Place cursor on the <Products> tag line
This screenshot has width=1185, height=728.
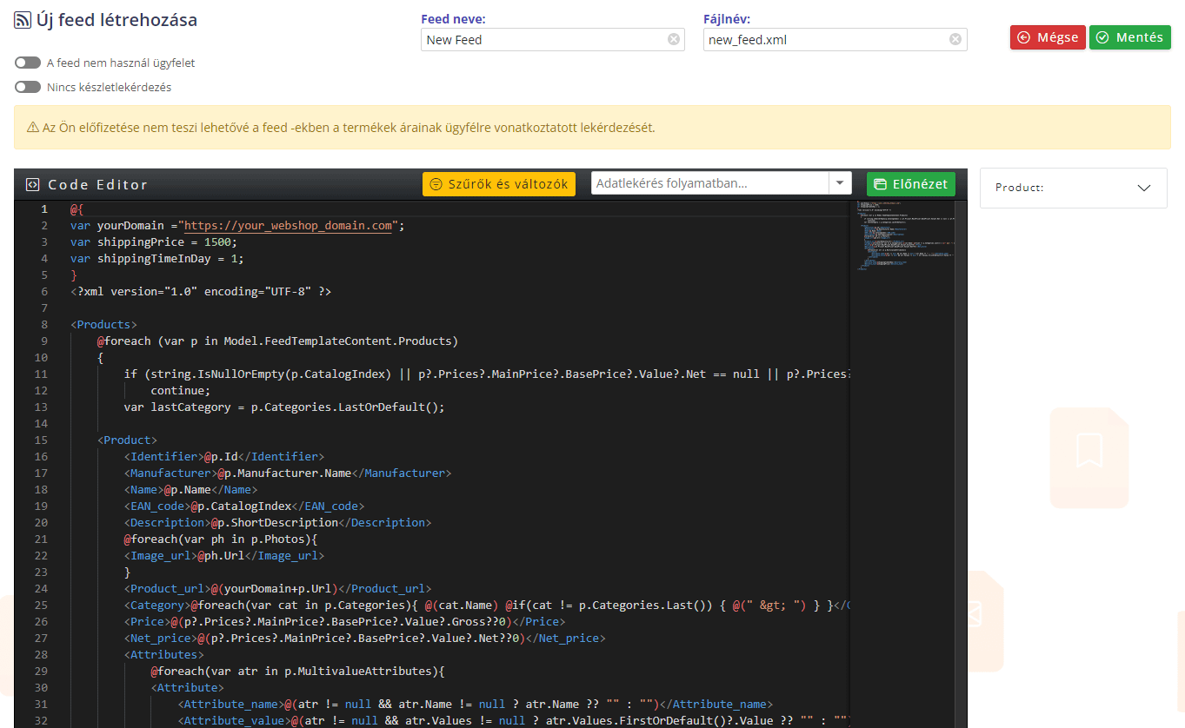click(x=104, y=325)
